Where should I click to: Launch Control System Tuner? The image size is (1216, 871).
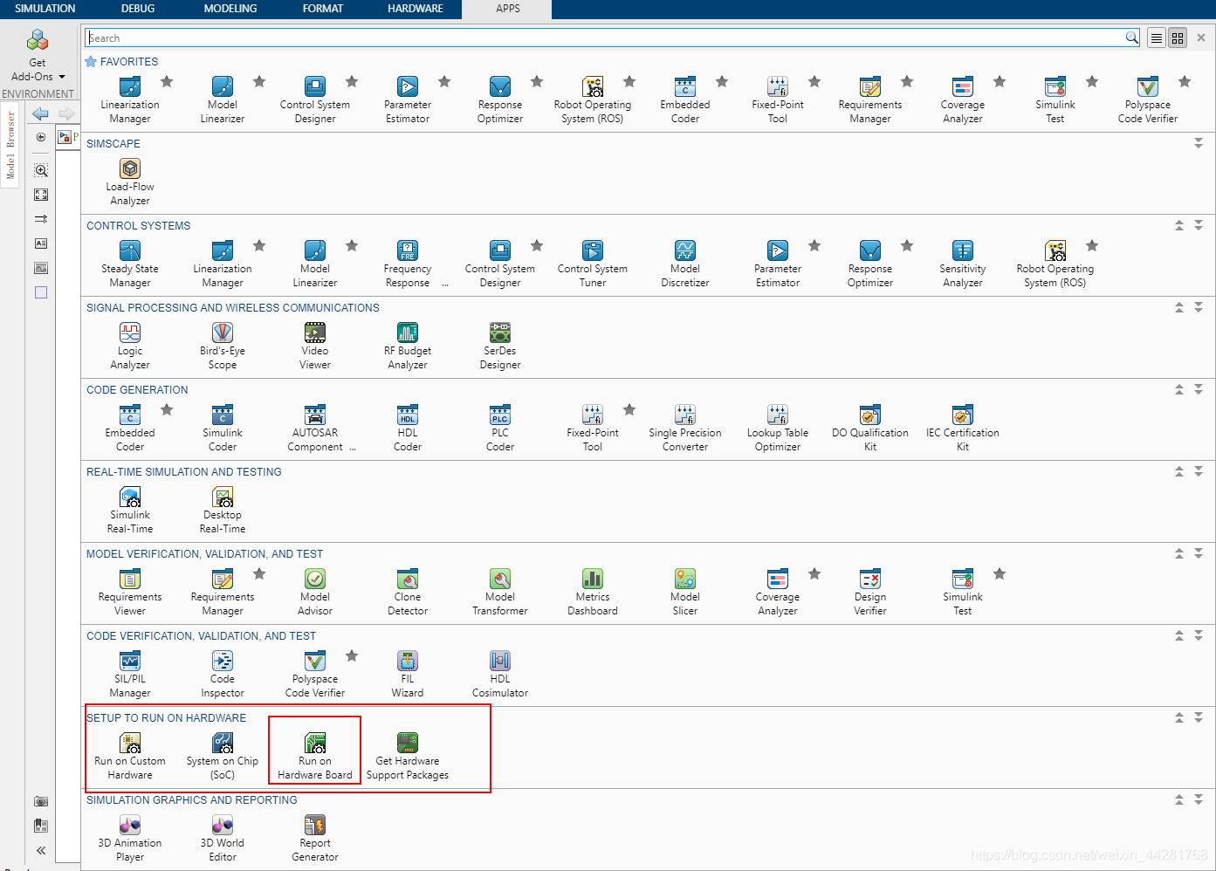coord(593,264)
